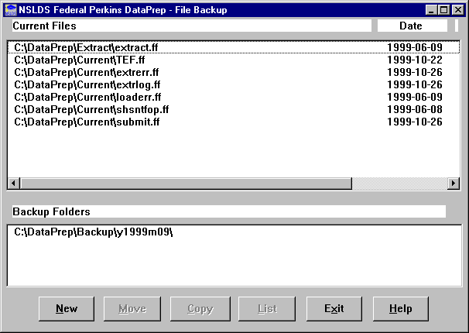Screen dimensions: 469x333
Task: Click the right arrow of horizontal scrollbar
Action: (454, 183)
